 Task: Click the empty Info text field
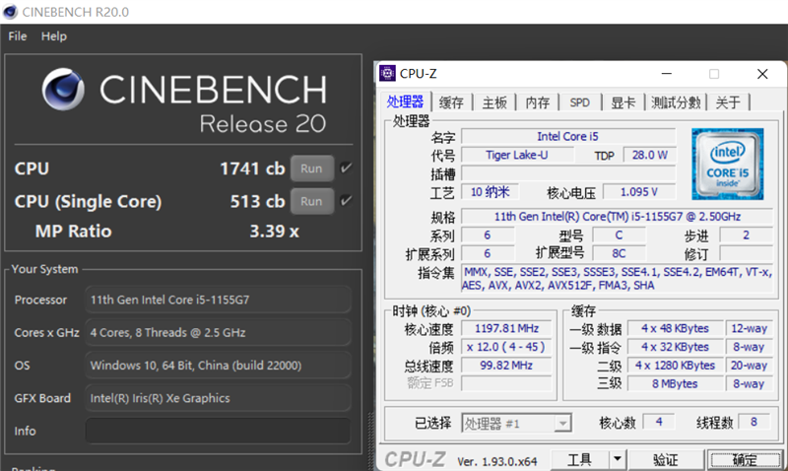coord(218,431)
